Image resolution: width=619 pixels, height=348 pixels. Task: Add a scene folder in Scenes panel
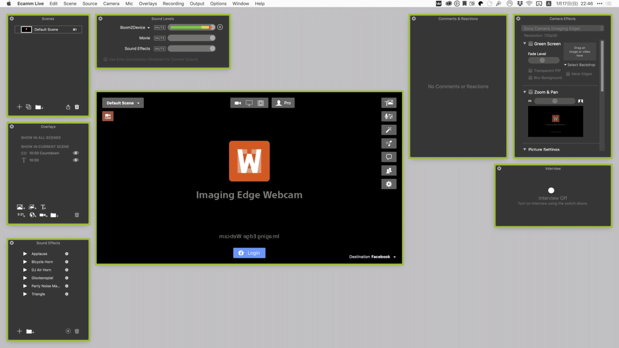tap(39, 107)
